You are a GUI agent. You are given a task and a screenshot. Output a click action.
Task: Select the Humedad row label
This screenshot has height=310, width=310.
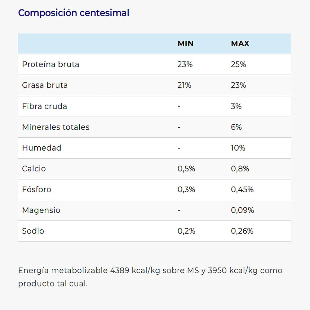click(42, 148)
